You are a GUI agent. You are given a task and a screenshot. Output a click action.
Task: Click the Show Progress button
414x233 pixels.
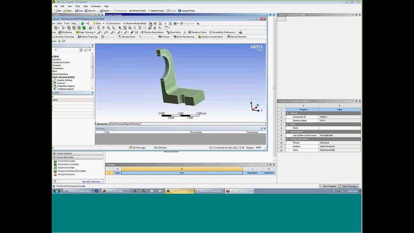pyautogui.click(x=328, y=186)
